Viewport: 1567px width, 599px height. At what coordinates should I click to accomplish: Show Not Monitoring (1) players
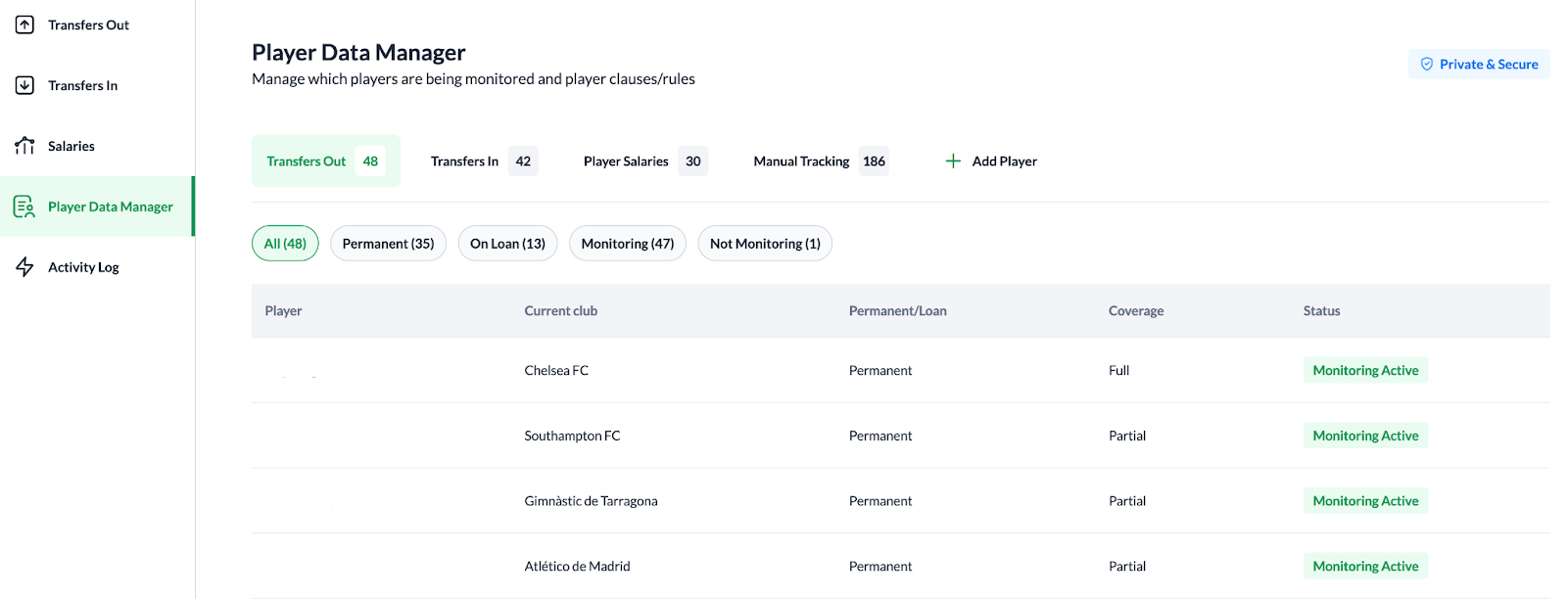765,244
